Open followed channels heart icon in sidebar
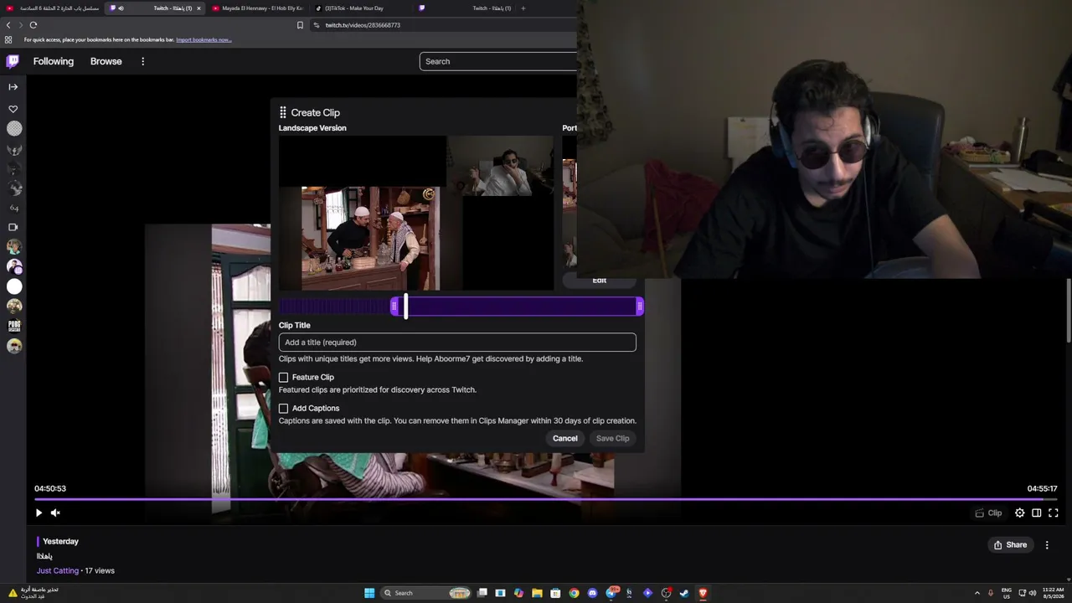 [x=13, y=109]
